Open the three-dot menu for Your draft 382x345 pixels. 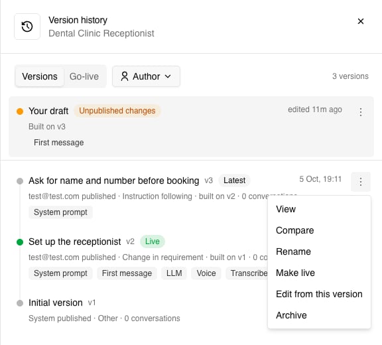(x=361, y=112)
